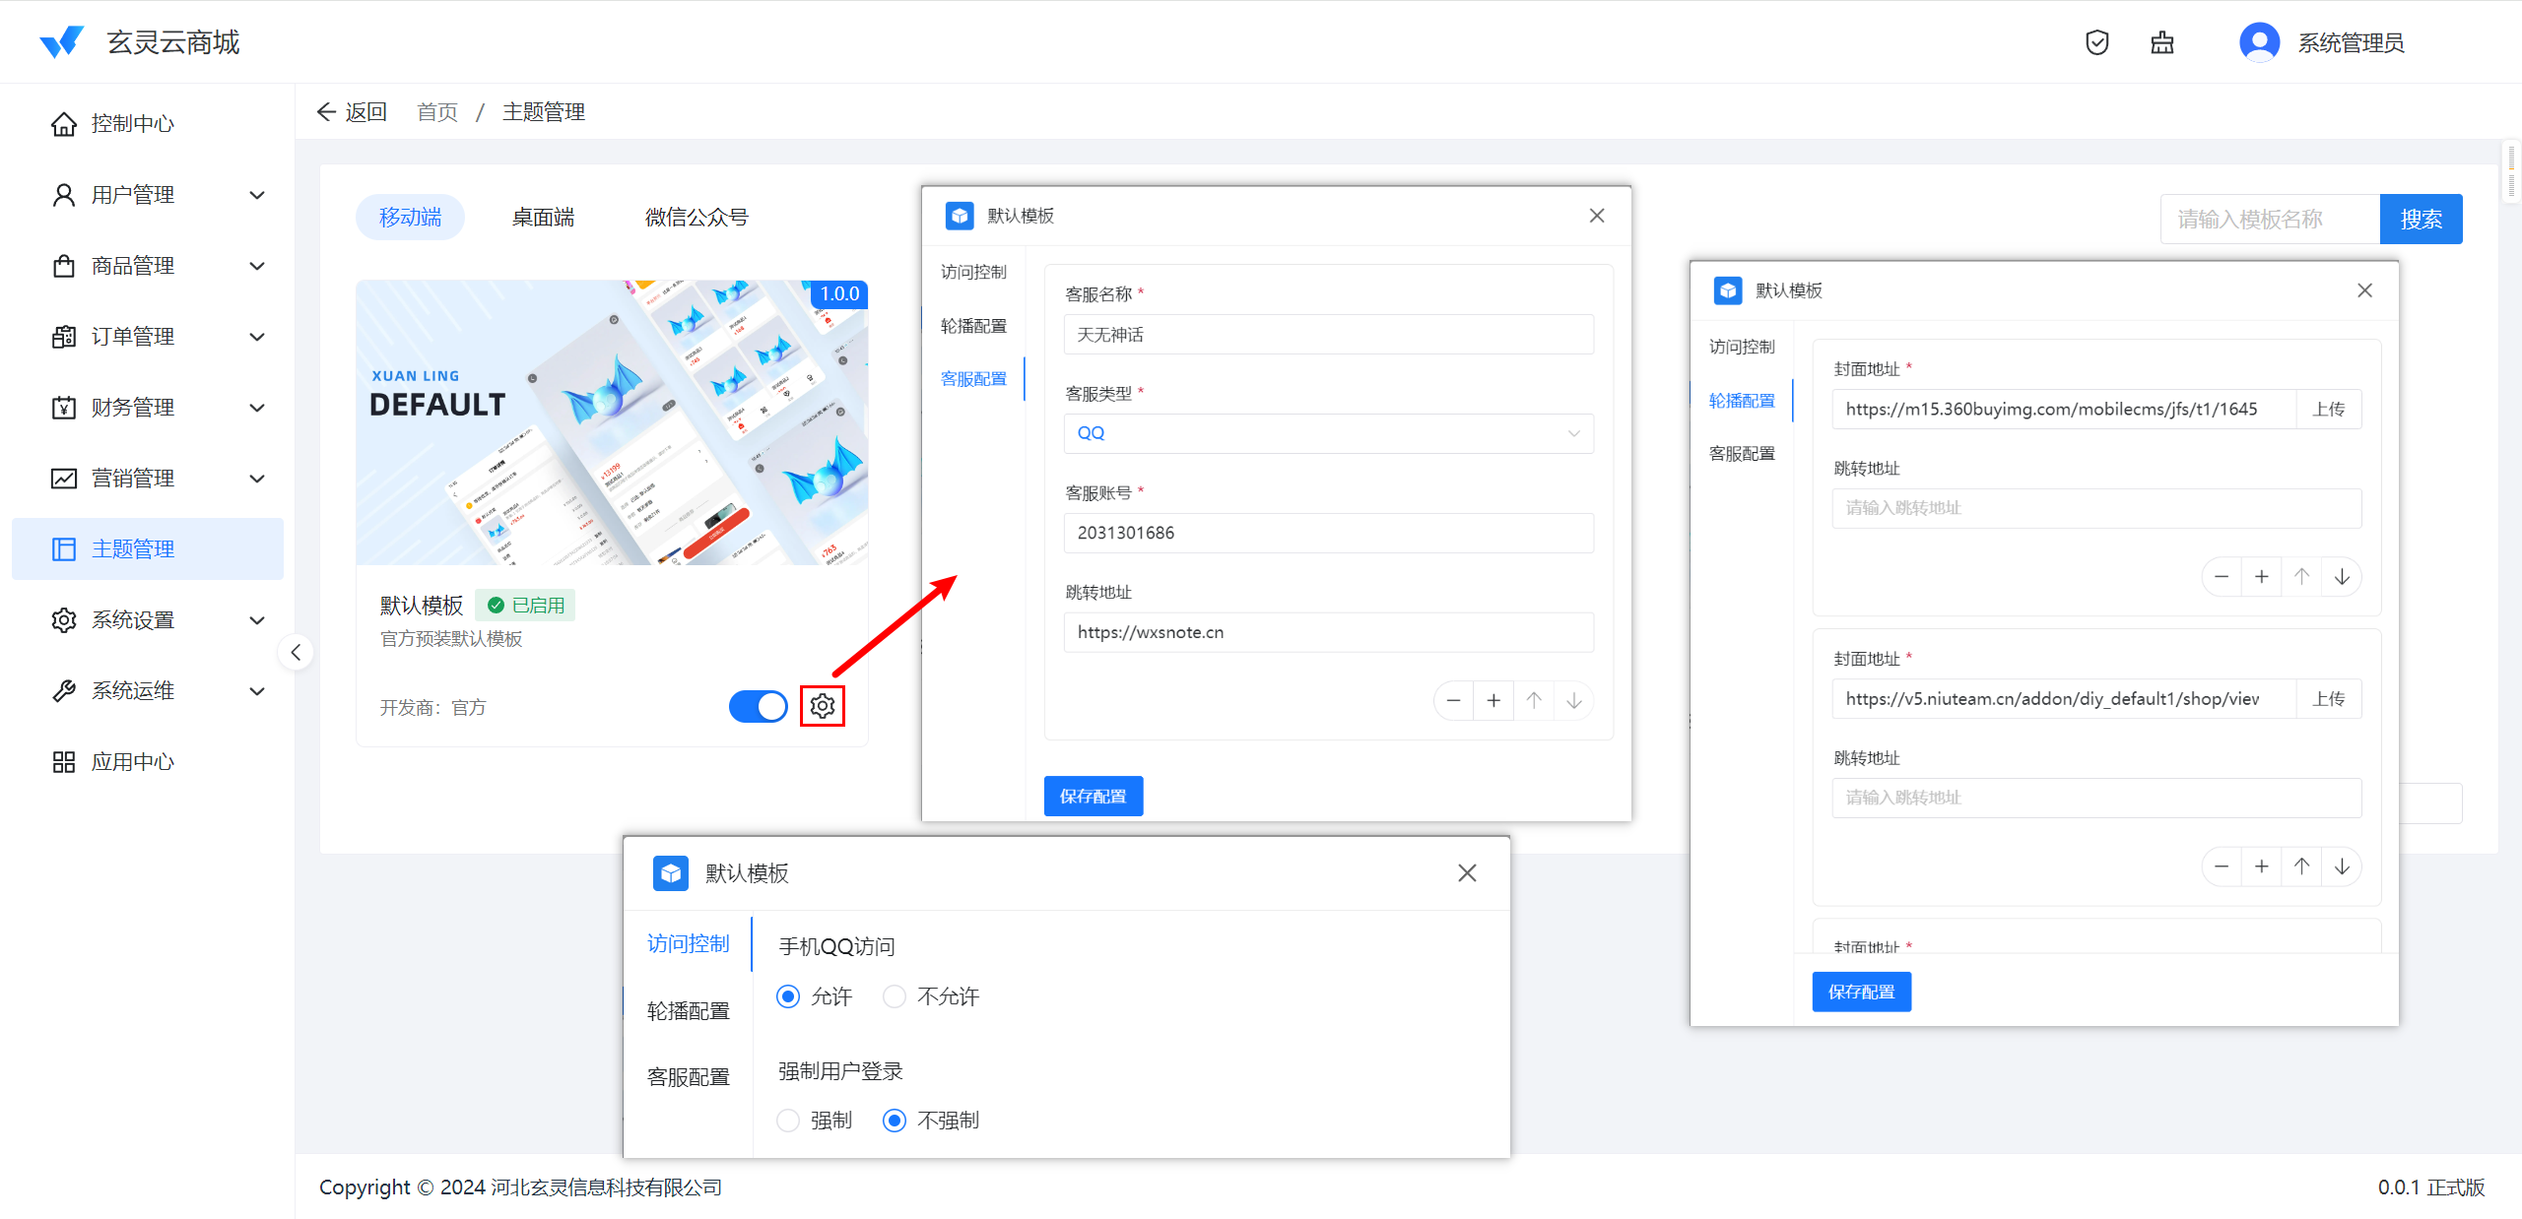This screenshot has height=1219, width=2522.
Task: Click the plus icon under 客服配置 form
Action: (1493, 700)
